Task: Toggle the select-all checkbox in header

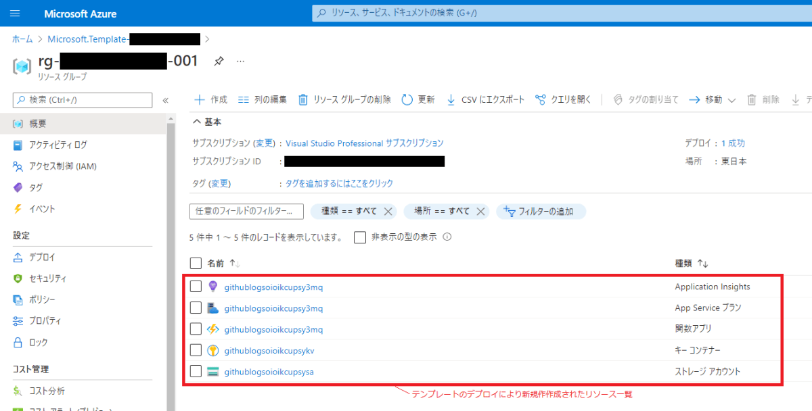Action: pyautogui.click(x=196, y=263)
